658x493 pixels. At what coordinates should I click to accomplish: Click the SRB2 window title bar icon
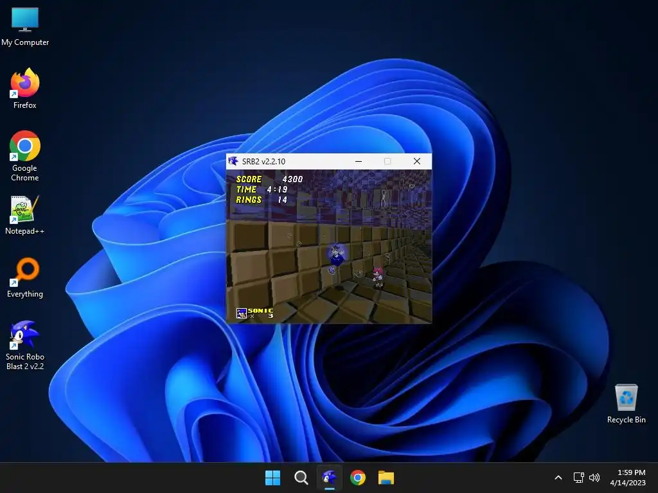pos(233,161)
